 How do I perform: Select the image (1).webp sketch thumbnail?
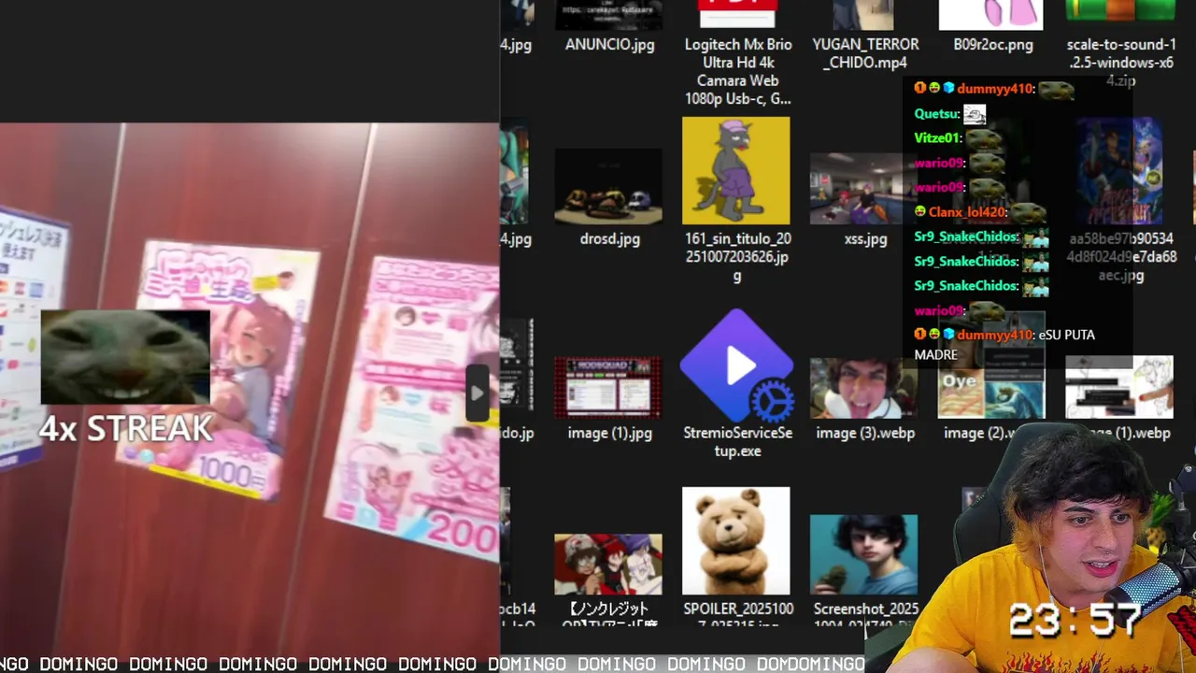1119,387
